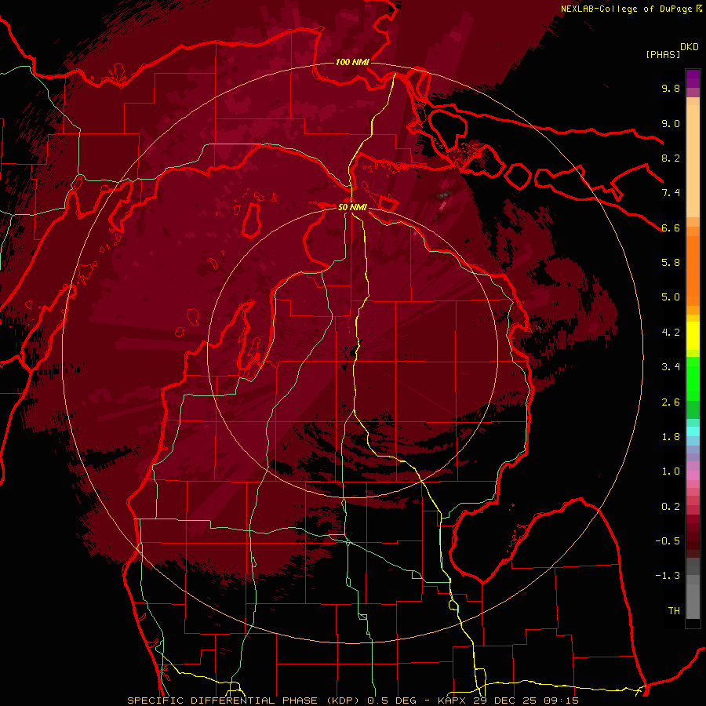Click the DKD legend header label

[x=690, y=47]
